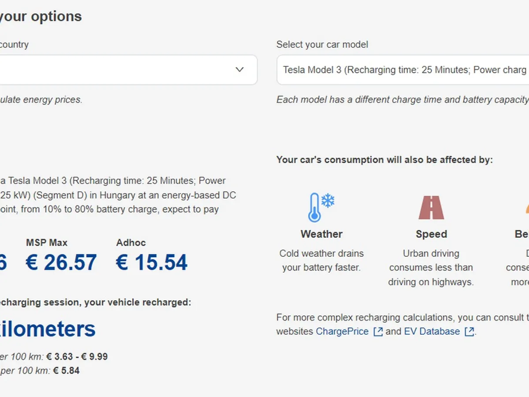Click the € 5.84 per 100 km value

click(x=66, y=371)
